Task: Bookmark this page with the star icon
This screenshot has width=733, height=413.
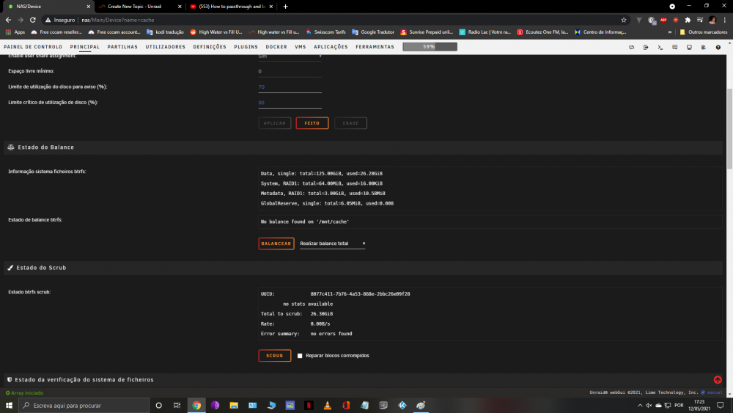Action: pos(624,20)
